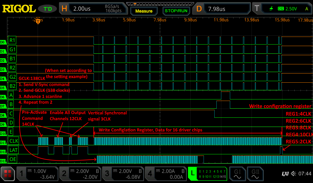Click the A trigger mode indicator
313x183 pixels.
tap(307, 9)
